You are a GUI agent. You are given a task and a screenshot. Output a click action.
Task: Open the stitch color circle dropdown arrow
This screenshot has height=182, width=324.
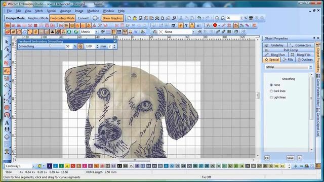219,25
